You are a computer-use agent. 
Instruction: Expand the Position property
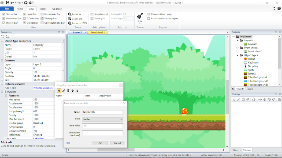point(2,76)
